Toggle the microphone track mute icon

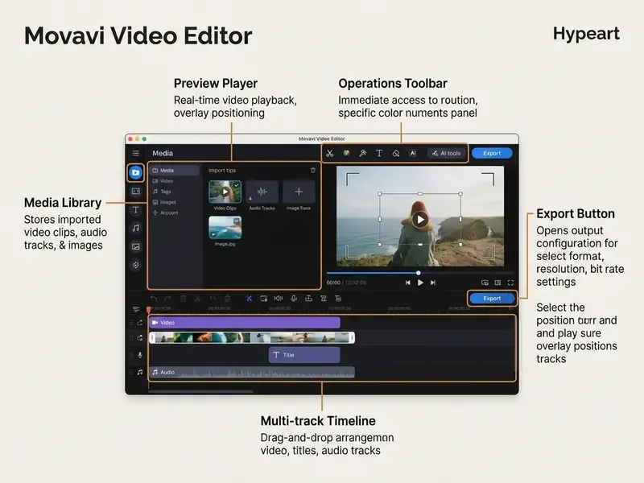click(140, 355)
